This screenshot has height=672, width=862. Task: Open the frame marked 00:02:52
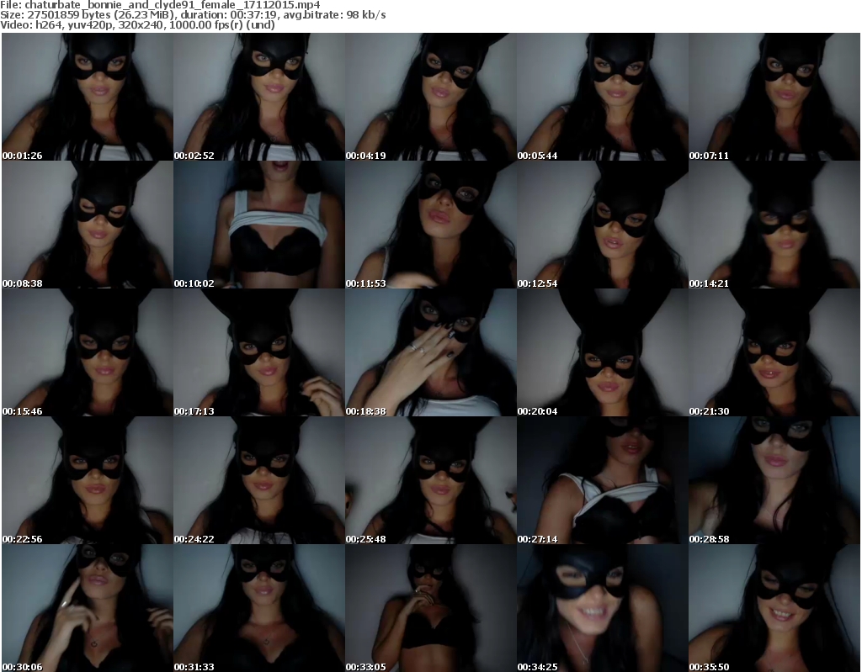(x=259, y=97)
